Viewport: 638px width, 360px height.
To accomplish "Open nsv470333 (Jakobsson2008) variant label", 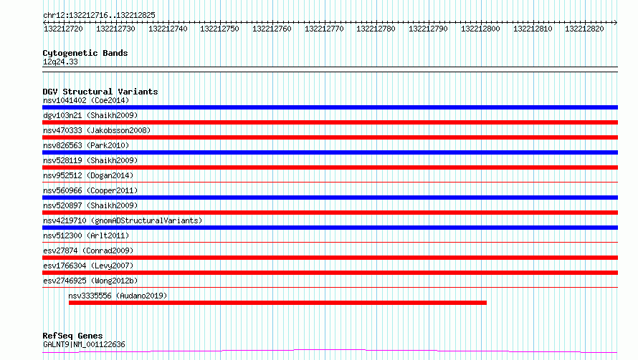I will tap(97, 130).
